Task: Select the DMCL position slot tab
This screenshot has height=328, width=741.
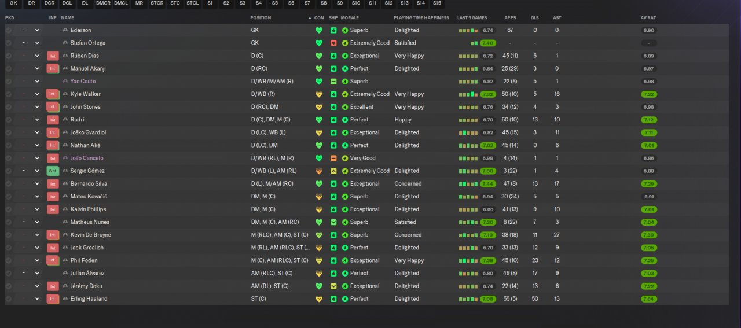Action: (x=121, y=3)
